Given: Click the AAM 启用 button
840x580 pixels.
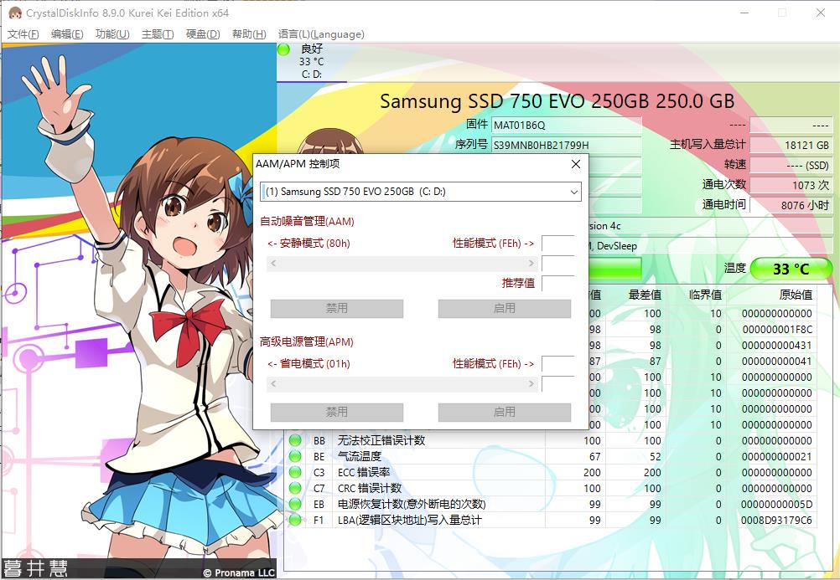Looking at the screenshot, I should pos(505,308).
